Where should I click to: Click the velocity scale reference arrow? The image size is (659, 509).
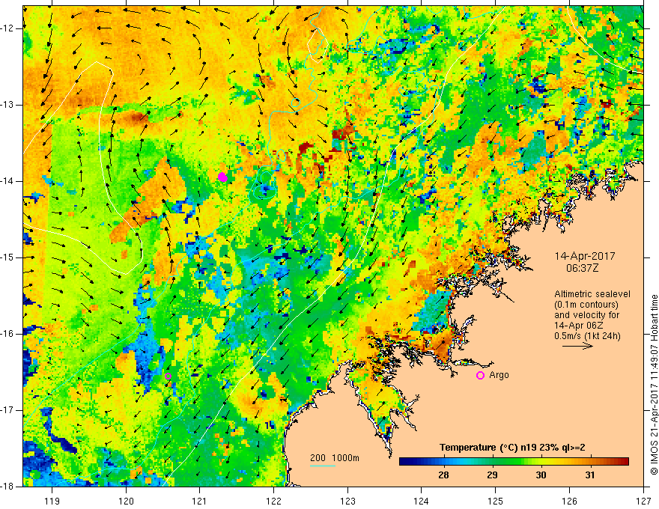point(577,346)
